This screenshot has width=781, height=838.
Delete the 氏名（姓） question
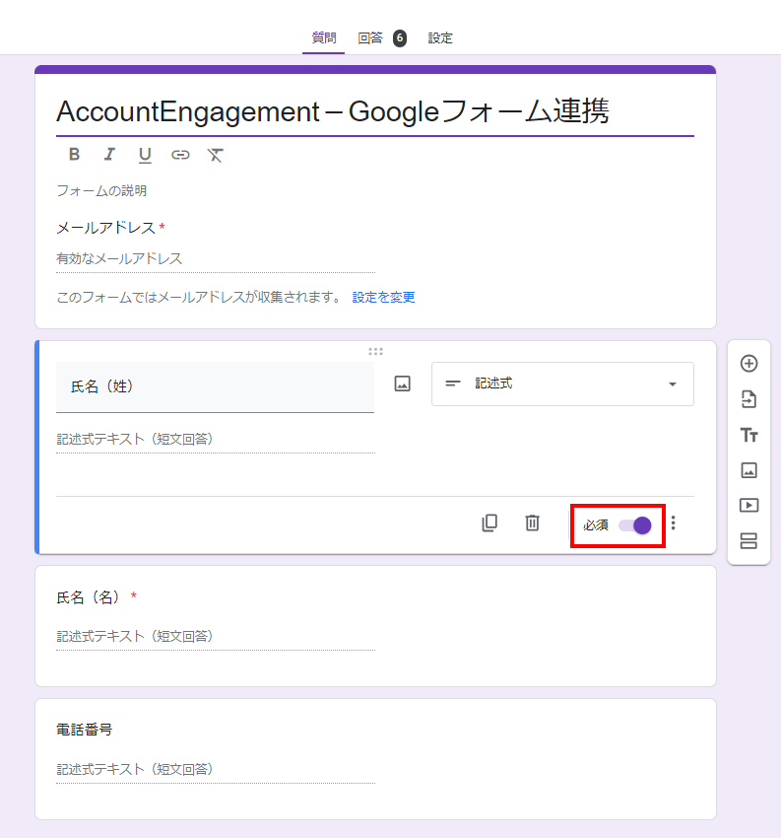(x=532, y=523)
